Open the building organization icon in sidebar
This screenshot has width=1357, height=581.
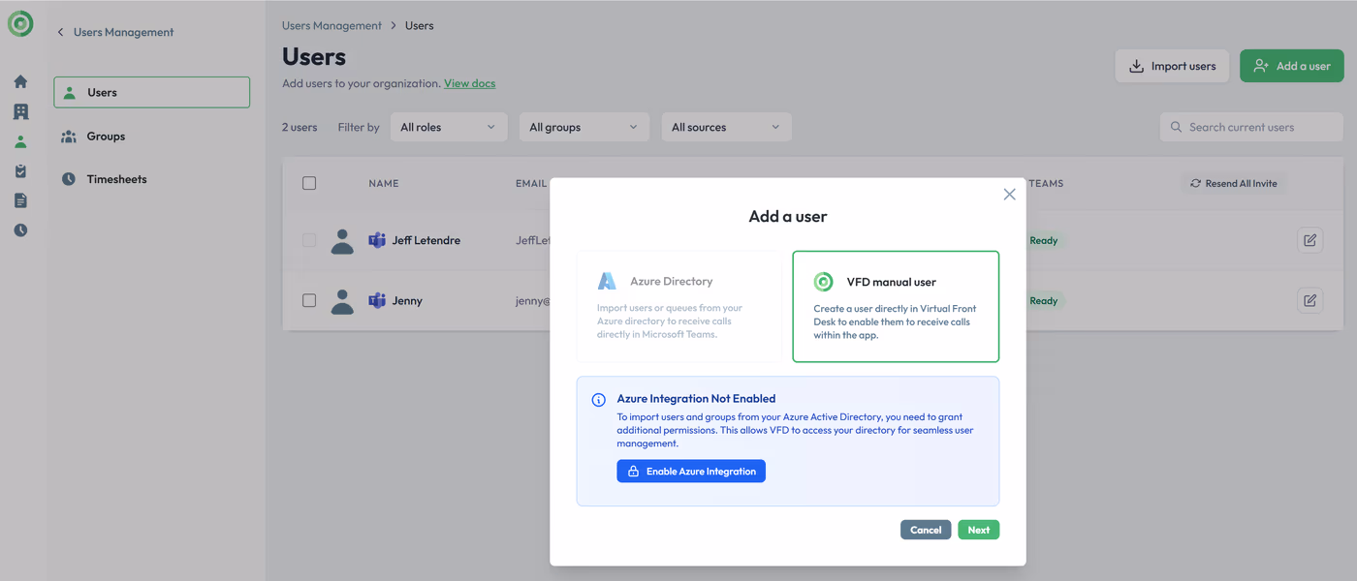coord(20,112)
